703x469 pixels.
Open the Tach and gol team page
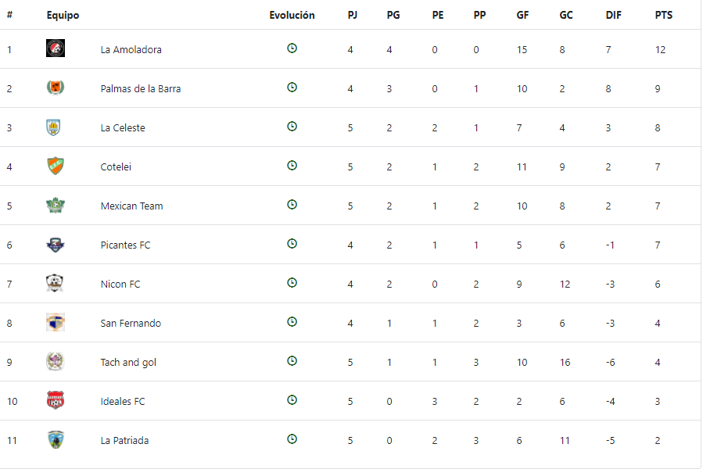128,362
